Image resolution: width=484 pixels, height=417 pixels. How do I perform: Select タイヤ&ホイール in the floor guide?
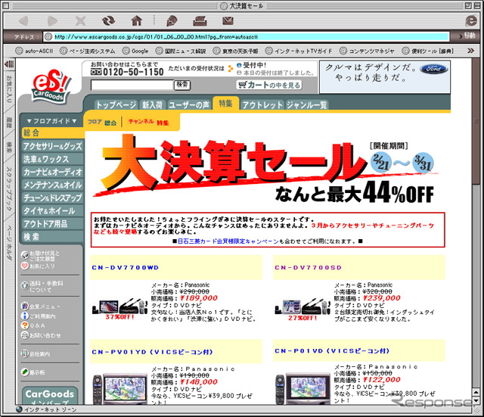[53, 211]
